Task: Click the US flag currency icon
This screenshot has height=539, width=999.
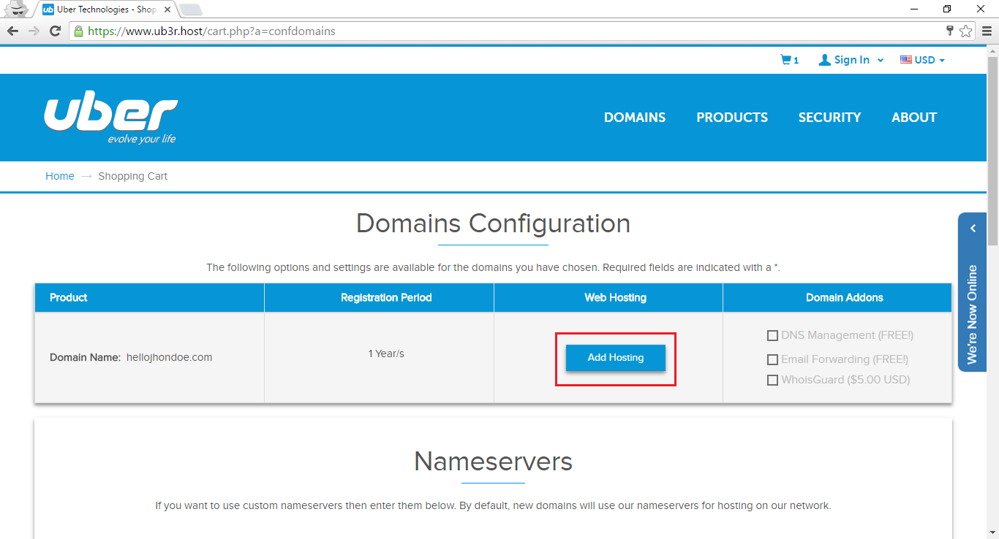Action: click(906, 60)
